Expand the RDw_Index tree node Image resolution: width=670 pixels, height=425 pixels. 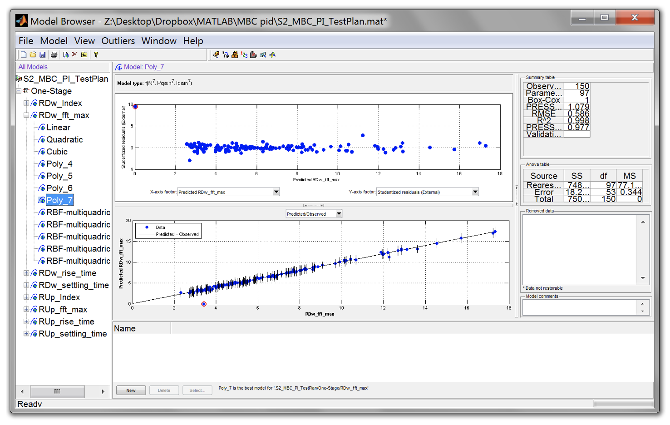pyautogui.click(x=26, y=103)
